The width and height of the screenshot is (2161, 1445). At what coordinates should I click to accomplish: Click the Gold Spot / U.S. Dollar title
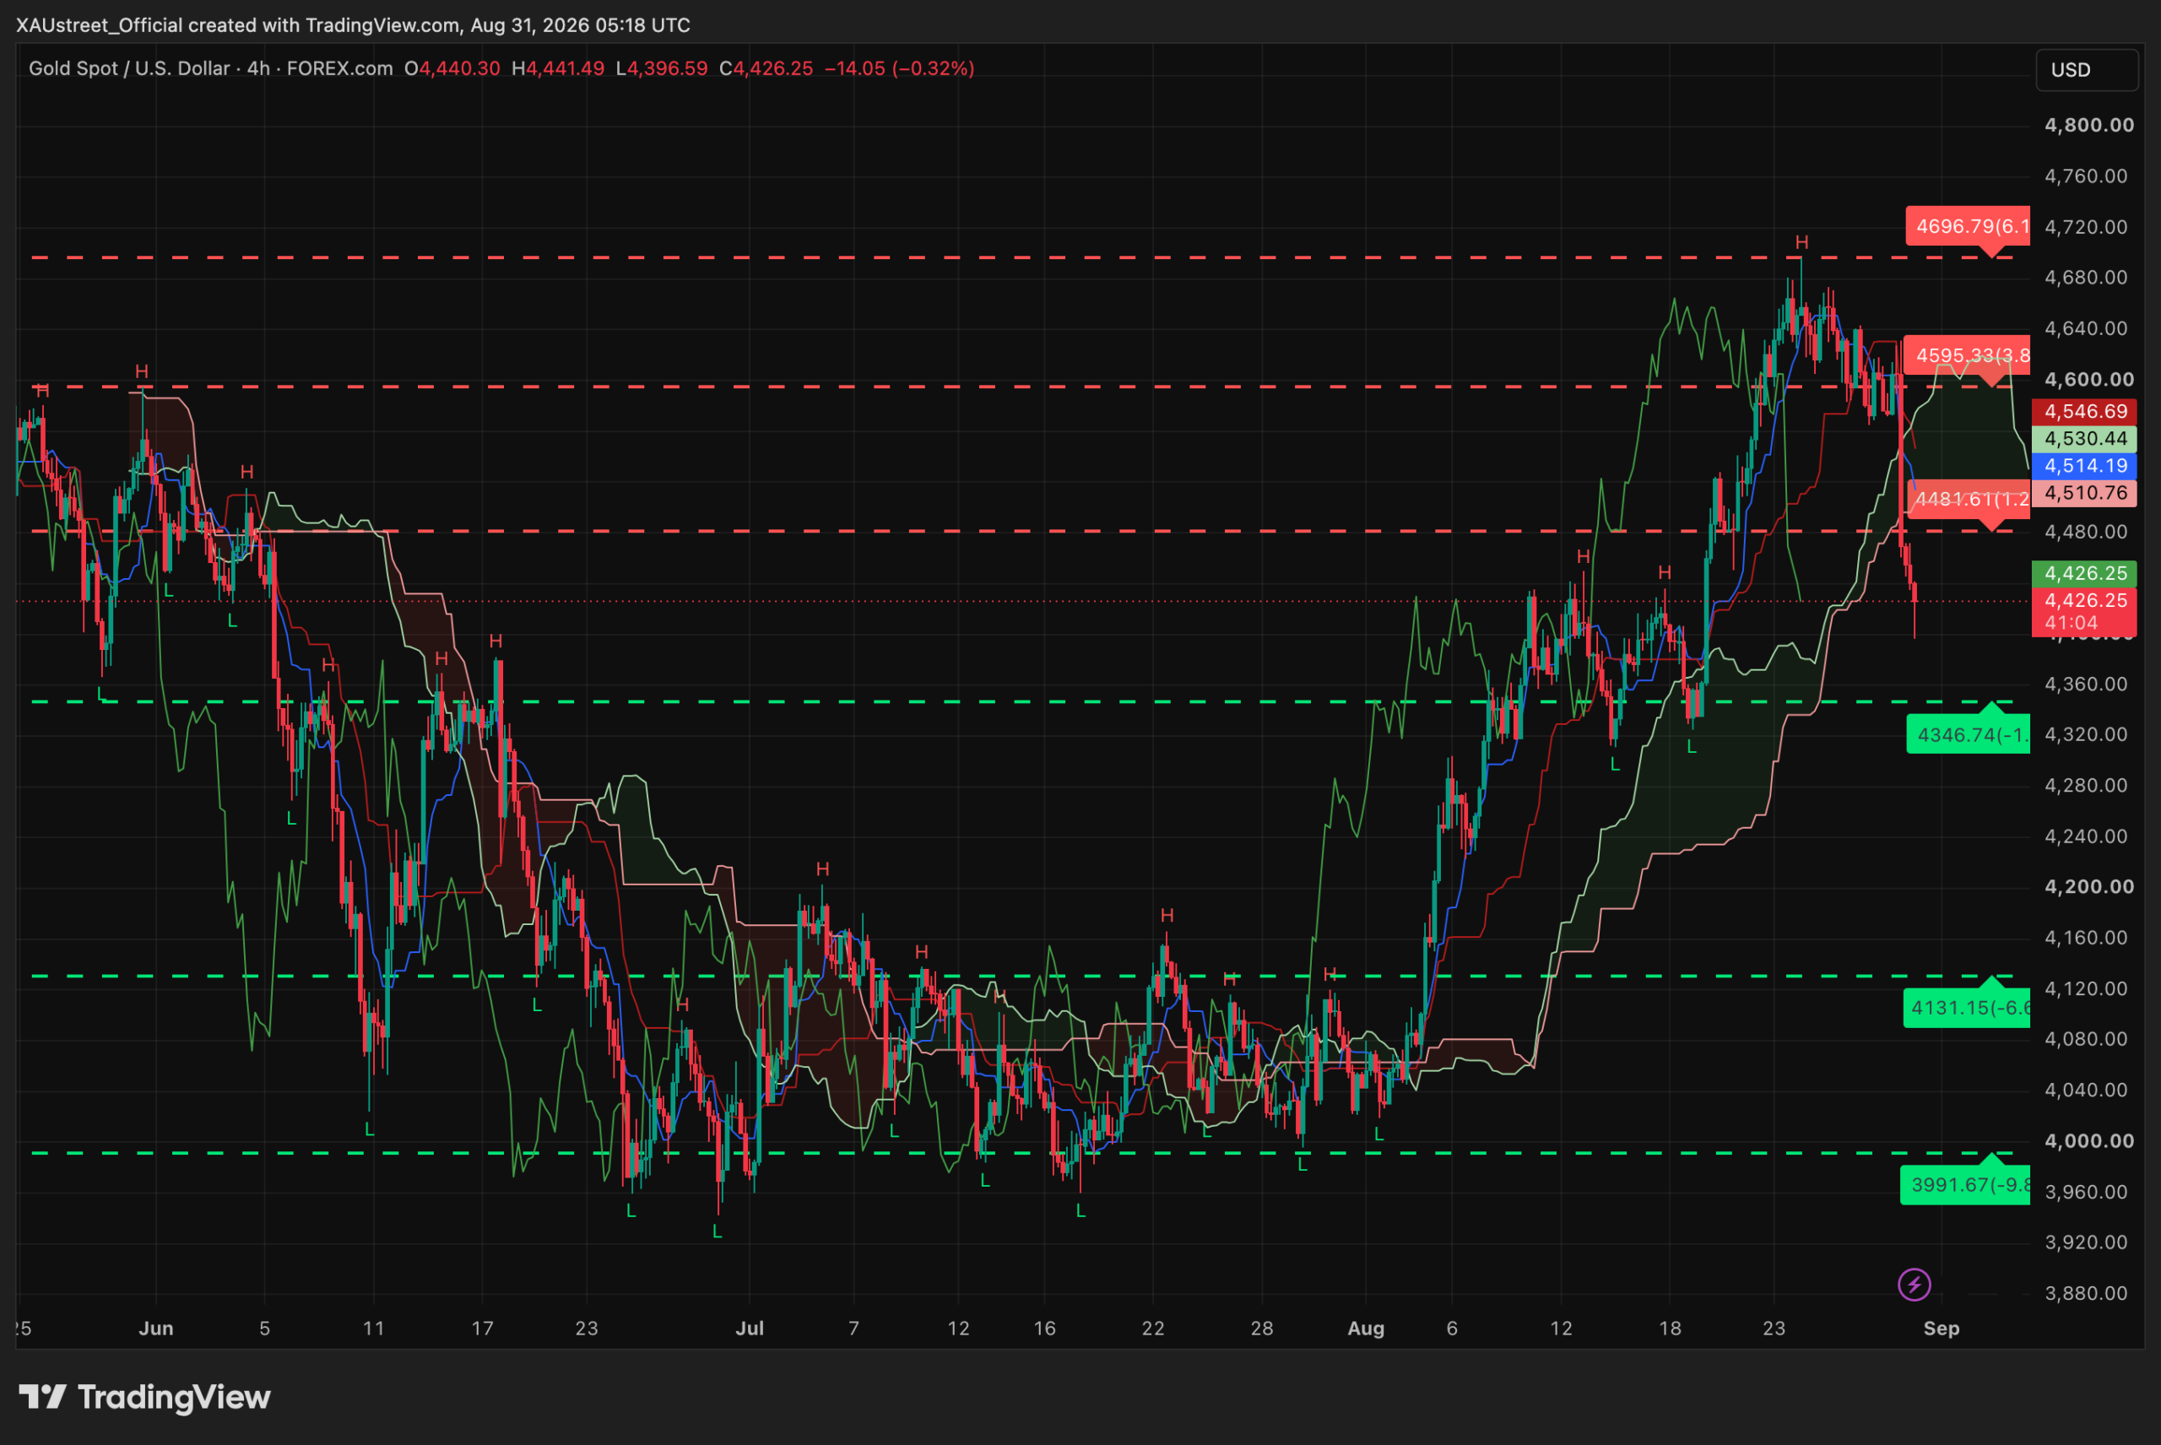129,68
